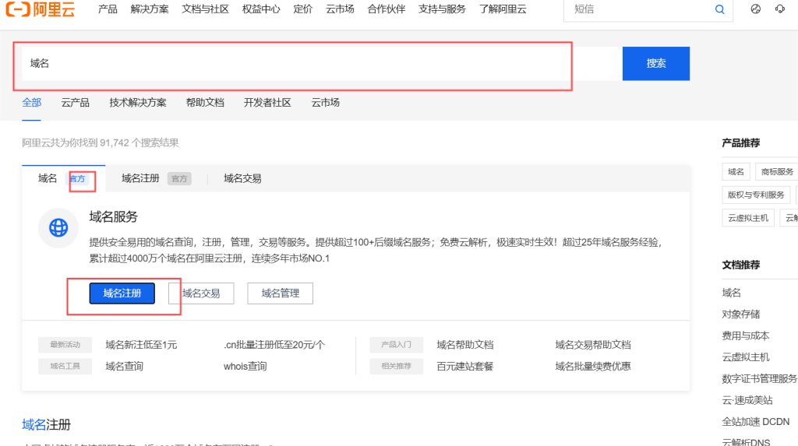
Task: Open the 域名帮助文档 link
Action: (x=464, y=345)
